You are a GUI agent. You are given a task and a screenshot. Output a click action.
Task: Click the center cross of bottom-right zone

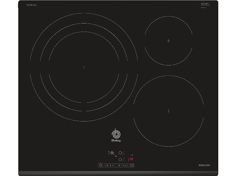(x=168, y=111)
